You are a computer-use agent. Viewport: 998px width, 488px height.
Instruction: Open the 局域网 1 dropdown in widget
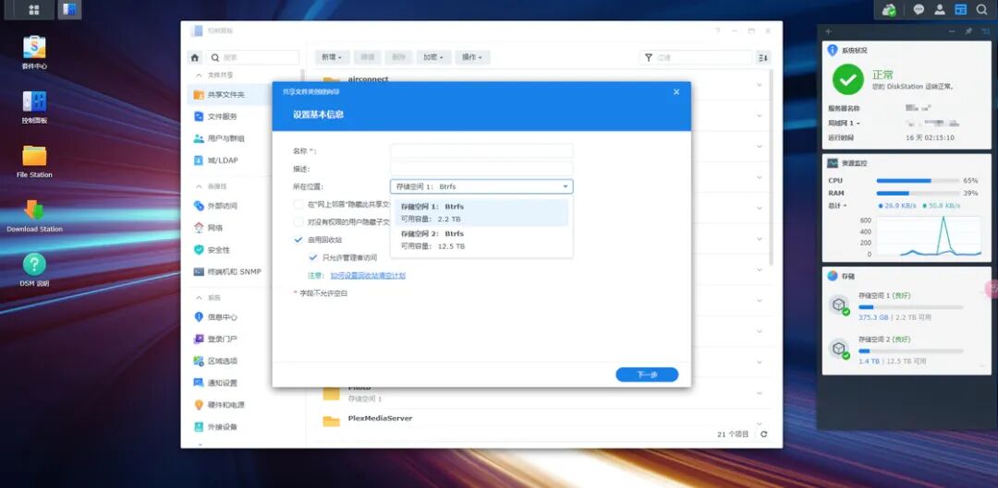pos(844,123)
